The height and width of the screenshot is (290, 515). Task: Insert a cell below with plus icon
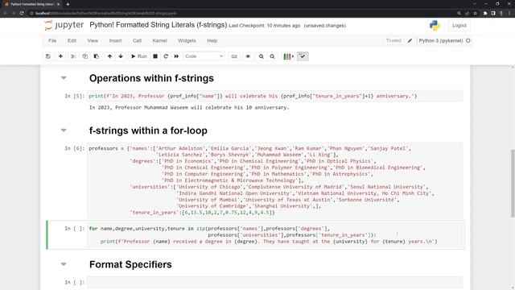(60, 56)
